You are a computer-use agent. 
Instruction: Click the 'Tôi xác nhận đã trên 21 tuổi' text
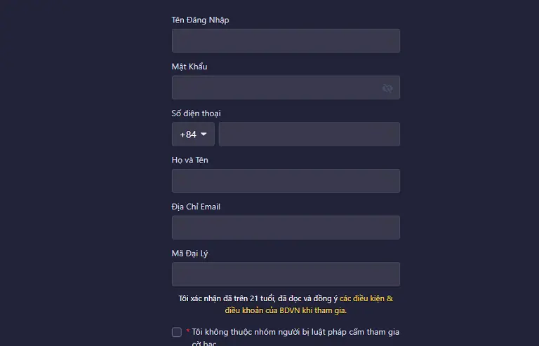pos(227,298)
